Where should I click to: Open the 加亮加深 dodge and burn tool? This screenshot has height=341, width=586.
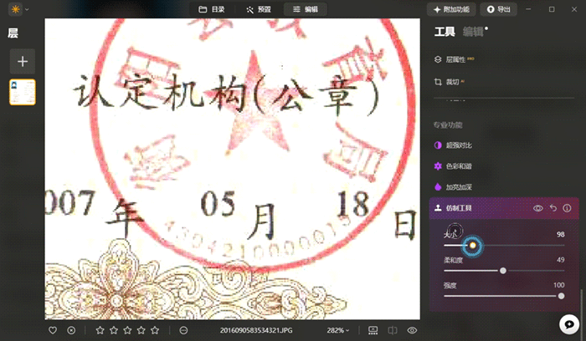453,187
